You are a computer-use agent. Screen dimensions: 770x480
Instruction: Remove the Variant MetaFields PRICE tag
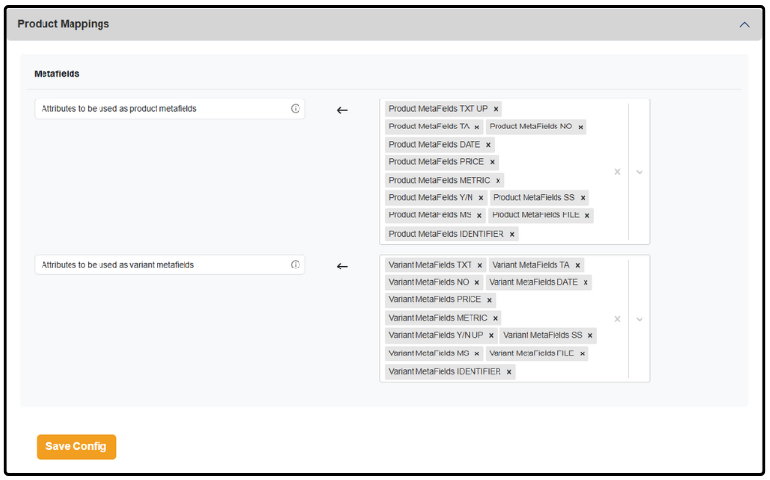click(489, 300)
